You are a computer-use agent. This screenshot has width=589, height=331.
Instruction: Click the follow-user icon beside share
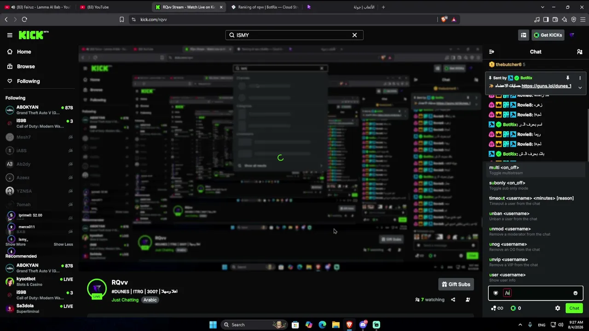tap(468, 300)
